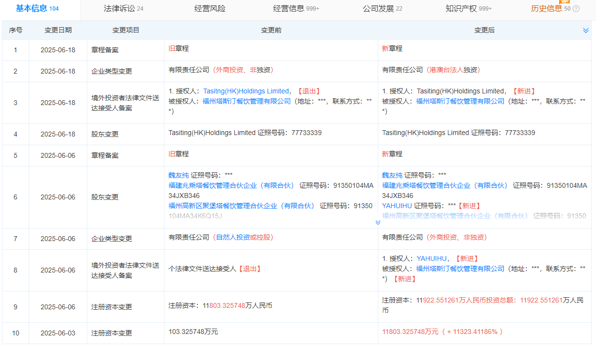596x348 pixels.
Task: Click 个法律文件送达接受人【退出】 cell
Action: click(x=216, y=269)
